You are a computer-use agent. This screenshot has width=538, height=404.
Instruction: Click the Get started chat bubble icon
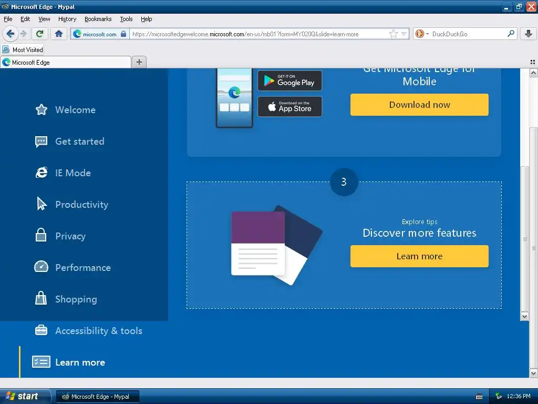pos(41,141)
